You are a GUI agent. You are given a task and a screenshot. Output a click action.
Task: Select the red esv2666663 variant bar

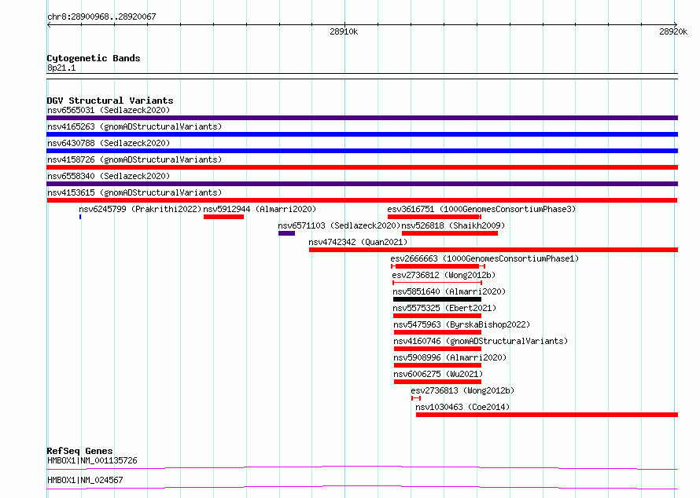click(438, 266)
